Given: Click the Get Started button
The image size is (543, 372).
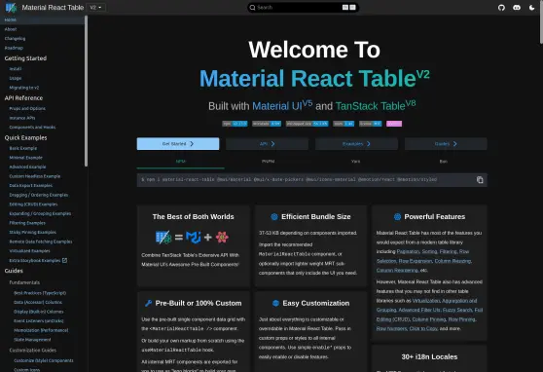Looking at the screenshot, I should pos(178,144).
